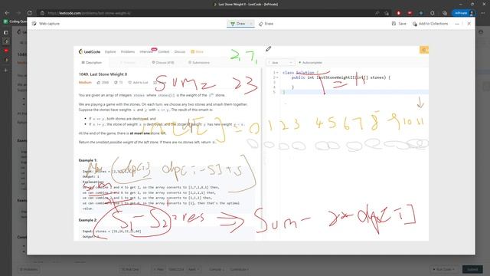Viewport: 490px width, 276px height.
Task: Open the Problems list button at bottom
Action: coord(29,269)
